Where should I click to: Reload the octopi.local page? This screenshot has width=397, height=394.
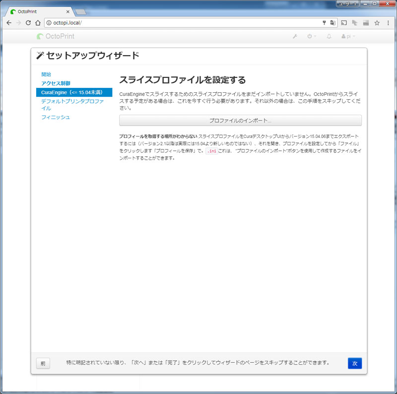[x=28, y=23]
